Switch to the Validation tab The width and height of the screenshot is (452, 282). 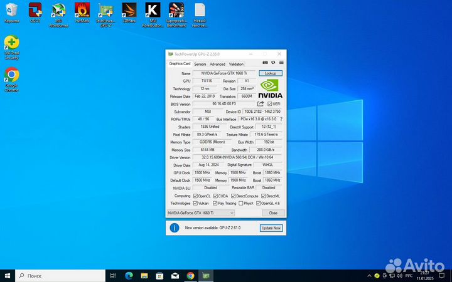click(236, 64)
